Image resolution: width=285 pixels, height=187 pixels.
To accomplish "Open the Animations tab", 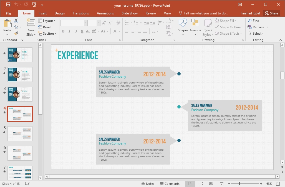I will click(x=105, y=13).
